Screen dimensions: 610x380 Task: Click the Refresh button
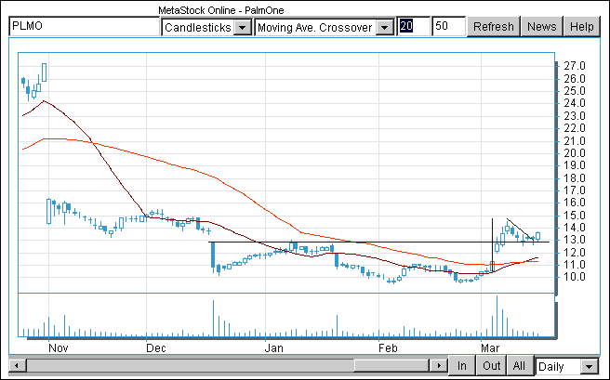point(493,26)
